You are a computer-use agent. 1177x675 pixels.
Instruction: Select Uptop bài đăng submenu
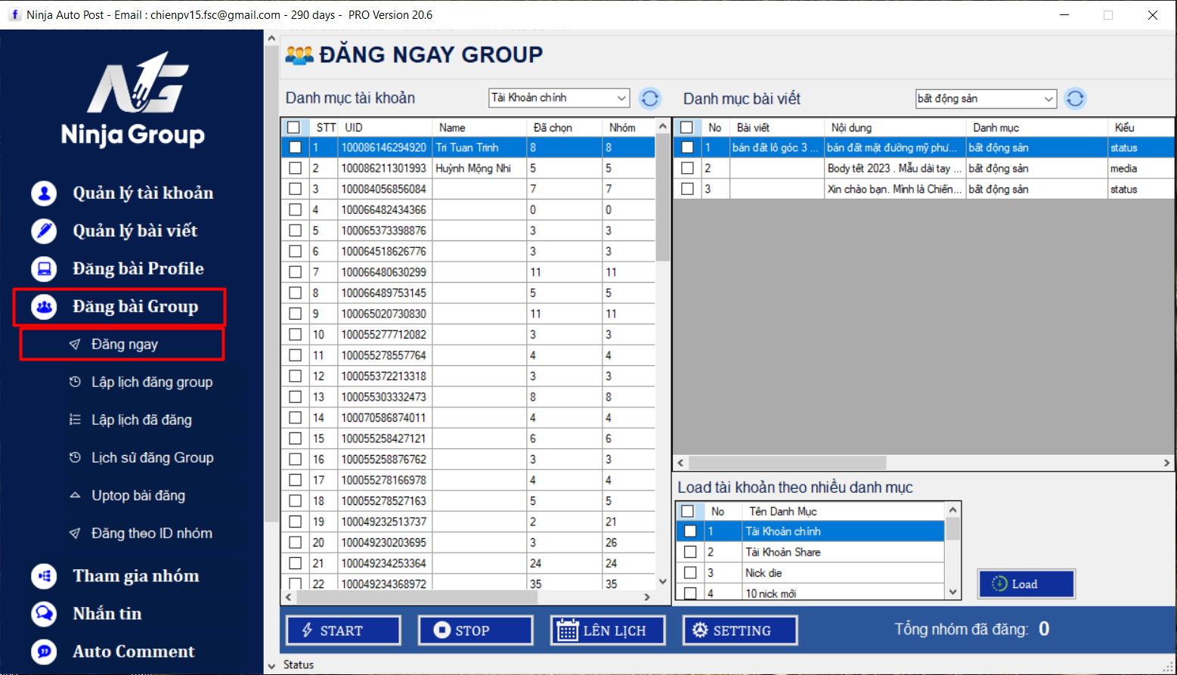point(138,495)
